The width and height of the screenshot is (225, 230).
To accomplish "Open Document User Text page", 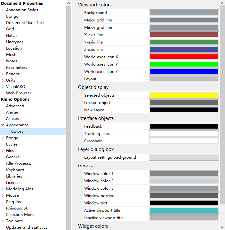I will pyautogui.click(x=25, y=23).
